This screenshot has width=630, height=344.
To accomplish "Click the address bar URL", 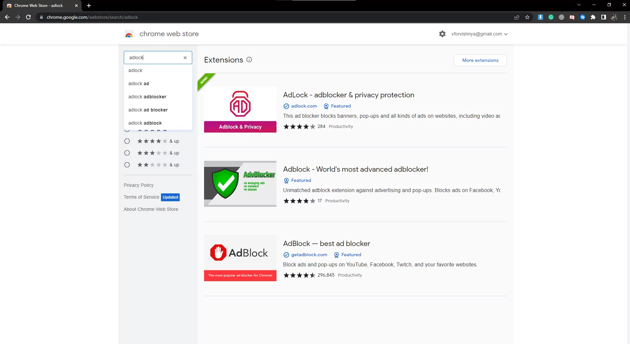I will (92, 17).
